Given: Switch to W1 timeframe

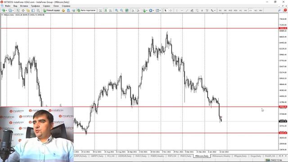Looking at the screenshot, I should [256, 10].
